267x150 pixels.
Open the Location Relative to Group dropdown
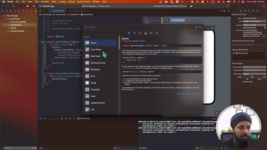pyautogui.click(x=254, y=25)
